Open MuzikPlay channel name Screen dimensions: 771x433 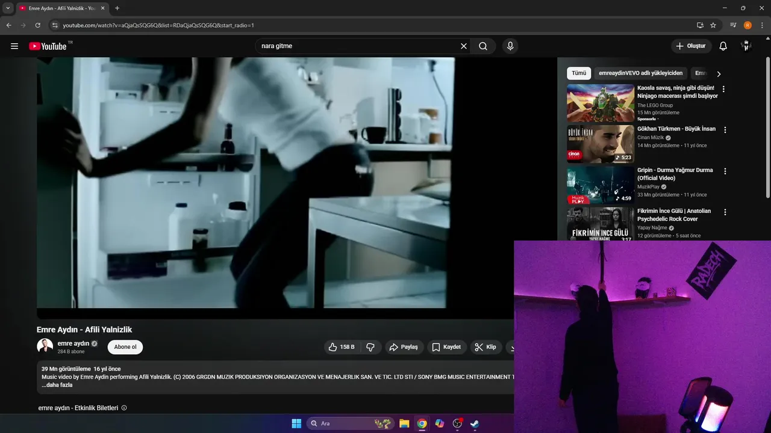click(648, 187)
